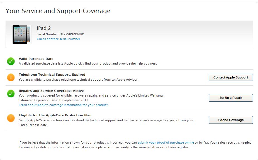The height and width of the screenshot is (160, 258).
Task: Click the iPad 2 product image
Action: [x=21, y=35]
